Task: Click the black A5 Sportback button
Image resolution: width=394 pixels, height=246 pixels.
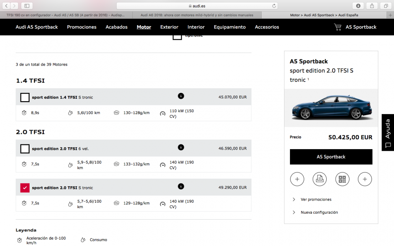Action: (331, 157)
